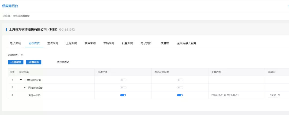Collapse the 计算机网络设备 tree arrow

pyautogui.click(x=21, y=80)
